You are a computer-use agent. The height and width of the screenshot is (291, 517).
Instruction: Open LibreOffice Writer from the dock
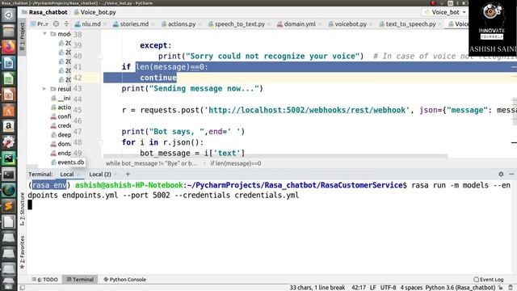tap(9, 63)
